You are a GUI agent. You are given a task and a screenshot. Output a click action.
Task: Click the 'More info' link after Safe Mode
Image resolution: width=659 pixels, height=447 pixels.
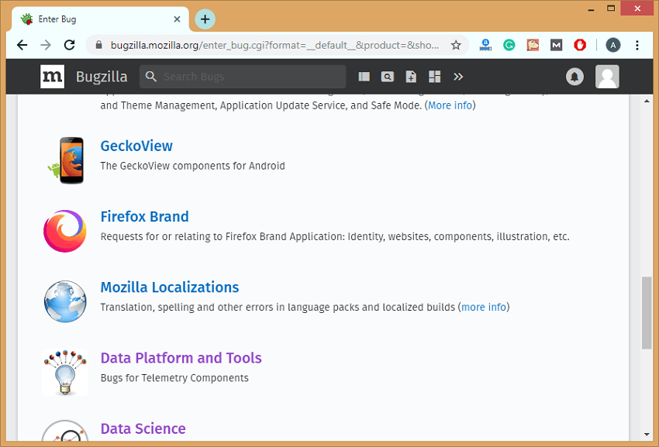coord(450,105)
